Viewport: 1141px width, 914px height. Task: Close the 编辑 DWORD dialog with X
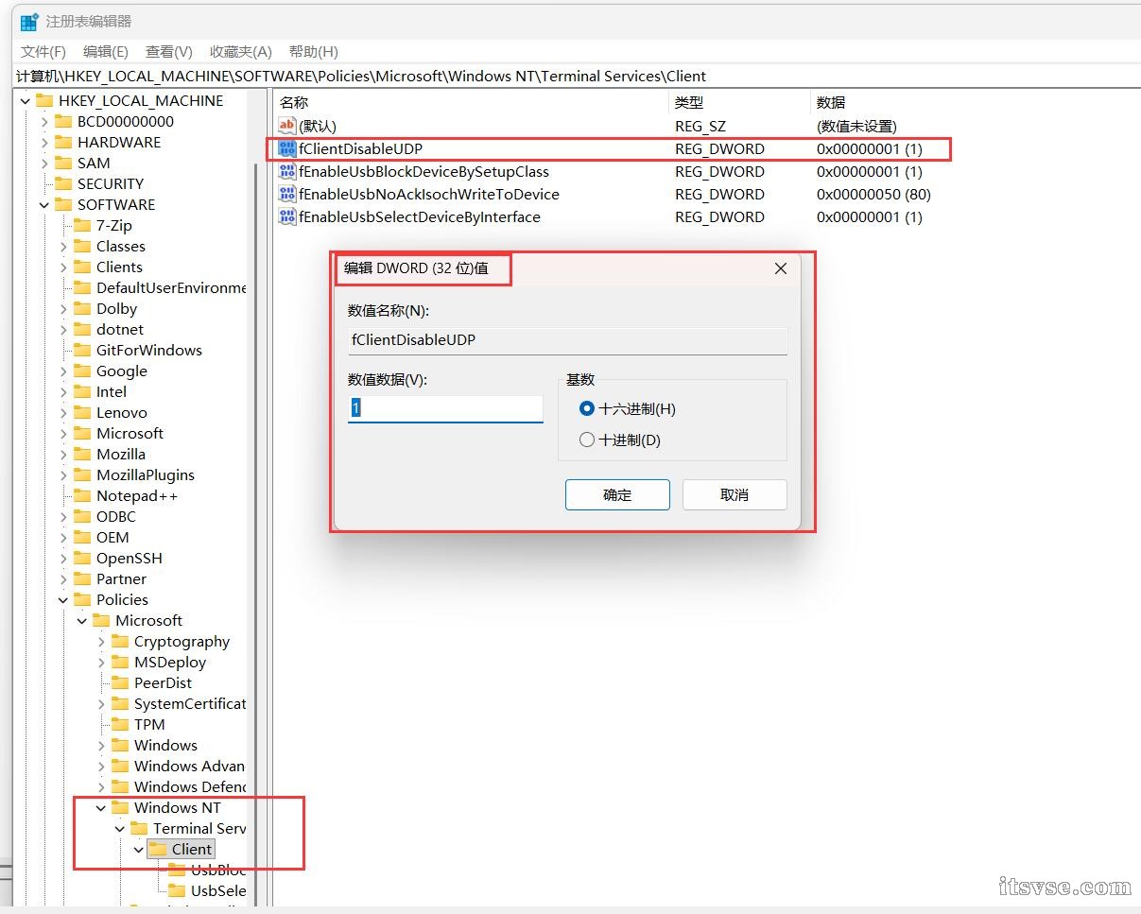(x=781, y=269)
